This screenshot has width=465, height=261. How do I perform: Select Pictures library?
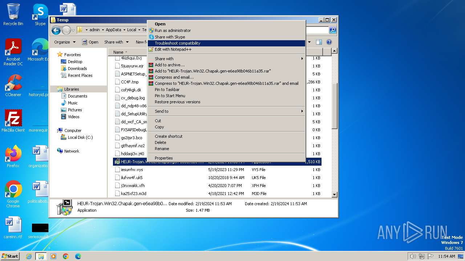[x=74, y=110]
